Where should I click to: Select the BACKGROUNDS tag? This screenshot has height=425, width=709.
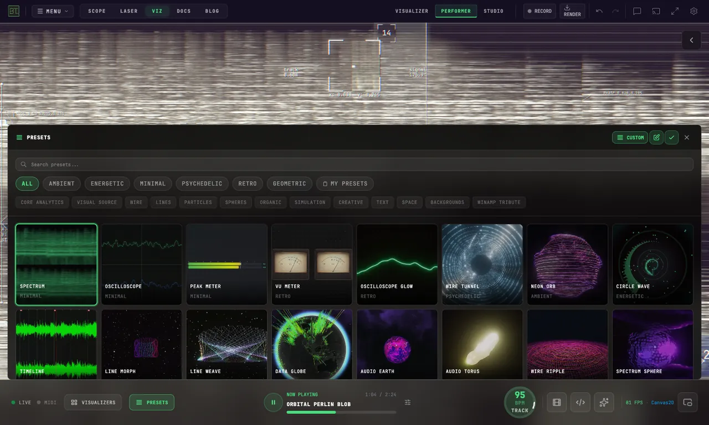[x=448, y=203]
